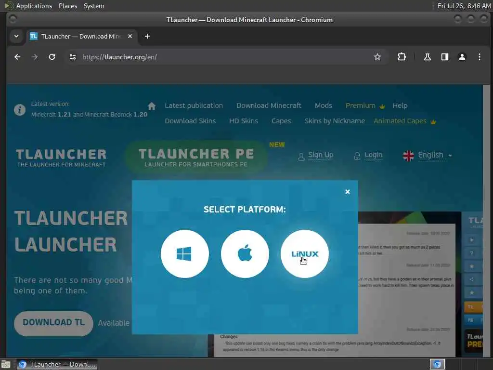This screenshot has height=370, width=493.
Task: Pick the Linux platform button
Action: point(305,253)
